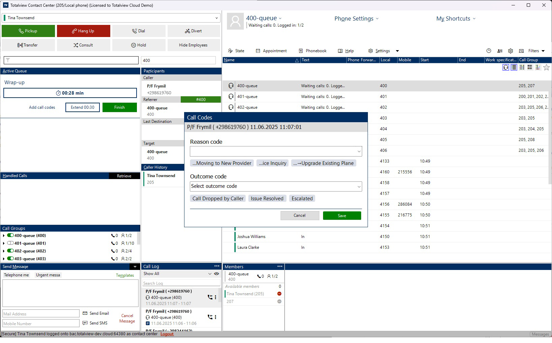Image resolution: width=552 pixels, height=343 pixels.
Task: Select the colored tag list view icon
Action: (538, 67)
